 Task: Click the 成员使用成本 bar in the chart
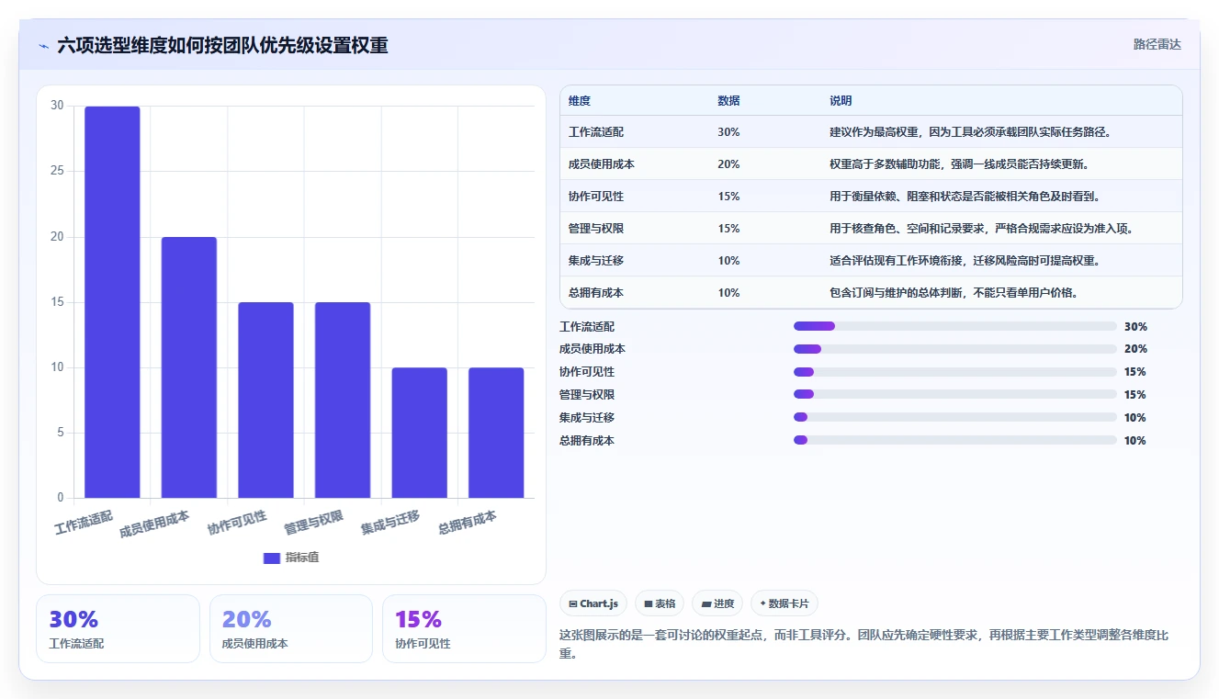coord(189,367)
